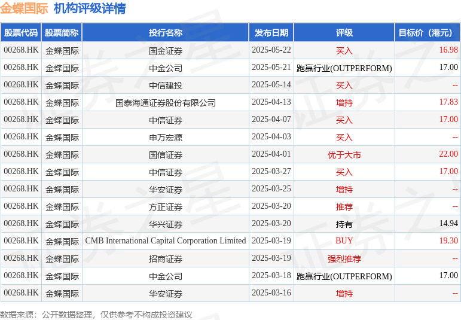461x320 pixels.
Task: Click the target price 16.98
Action: 448,50
